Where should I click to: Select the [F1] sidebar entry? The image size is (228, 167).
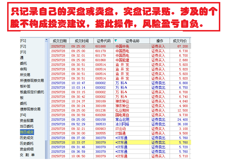pyautogui.click(x=23, y=41)
